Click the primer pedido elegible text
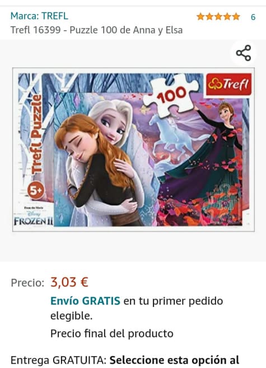266x368 pixels. tap(137, 308)
